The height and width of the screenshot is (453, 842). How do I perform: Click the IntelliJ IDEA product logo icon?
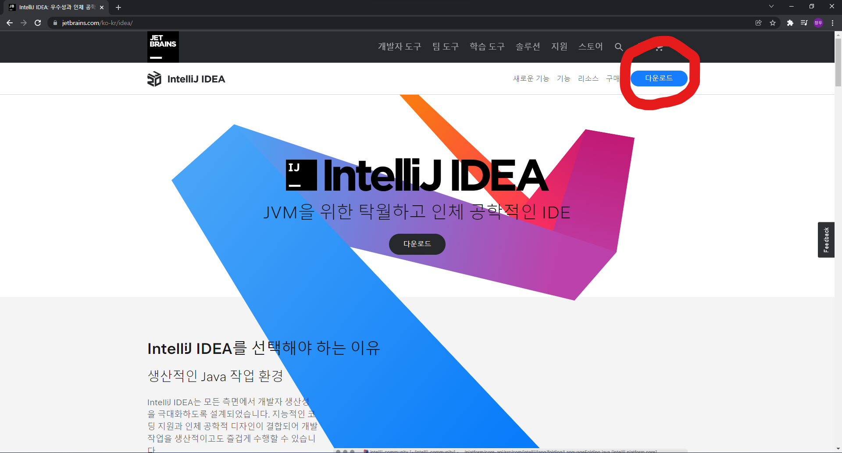coord(154,79)
